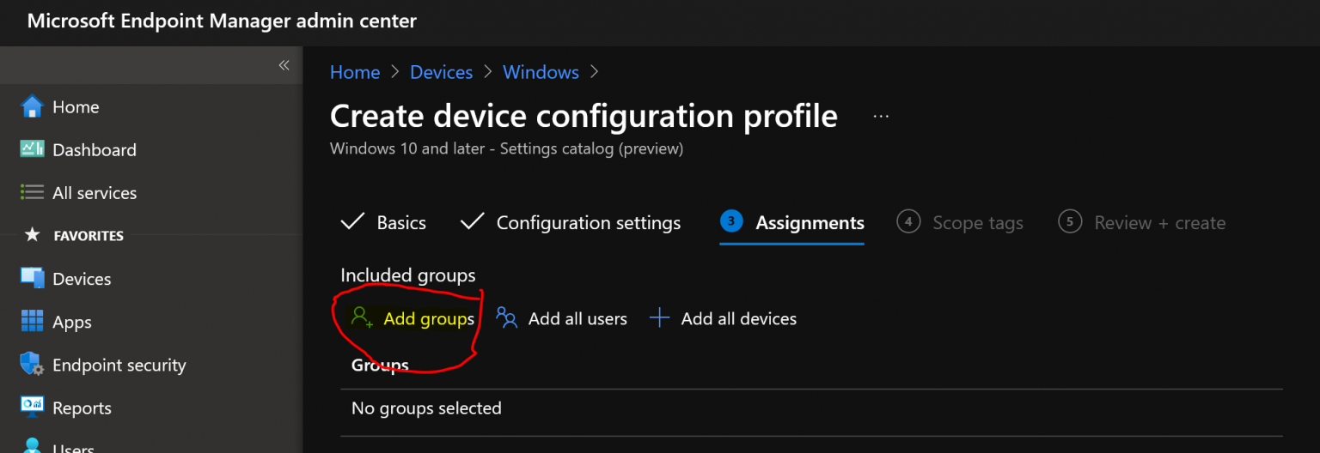
Task: Go to Apps in the sidebar
Action: [72, 323]
